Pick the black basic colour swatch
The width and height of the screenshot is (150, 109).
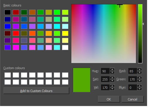[8, 12]
